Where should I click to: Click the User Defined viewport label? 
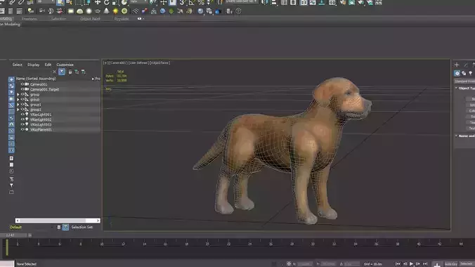point(138,63)
